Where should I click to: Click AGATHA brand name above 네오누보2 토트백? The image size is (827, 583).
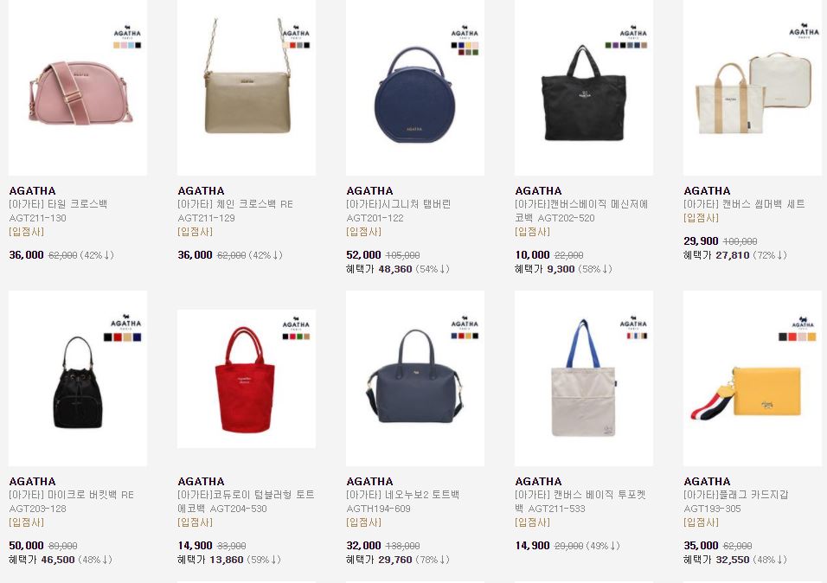click(369, 481)
